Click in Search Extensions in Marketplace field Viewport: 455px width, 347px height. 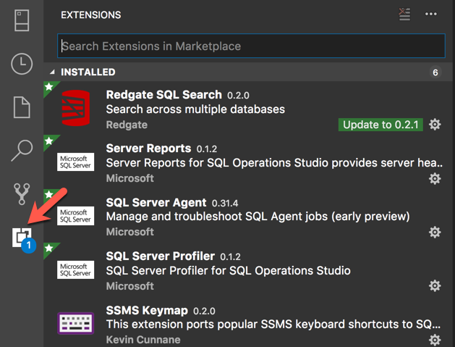click(251, 46)
